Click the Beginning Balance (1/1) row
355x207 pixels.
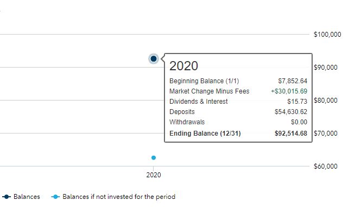point(238,81)
